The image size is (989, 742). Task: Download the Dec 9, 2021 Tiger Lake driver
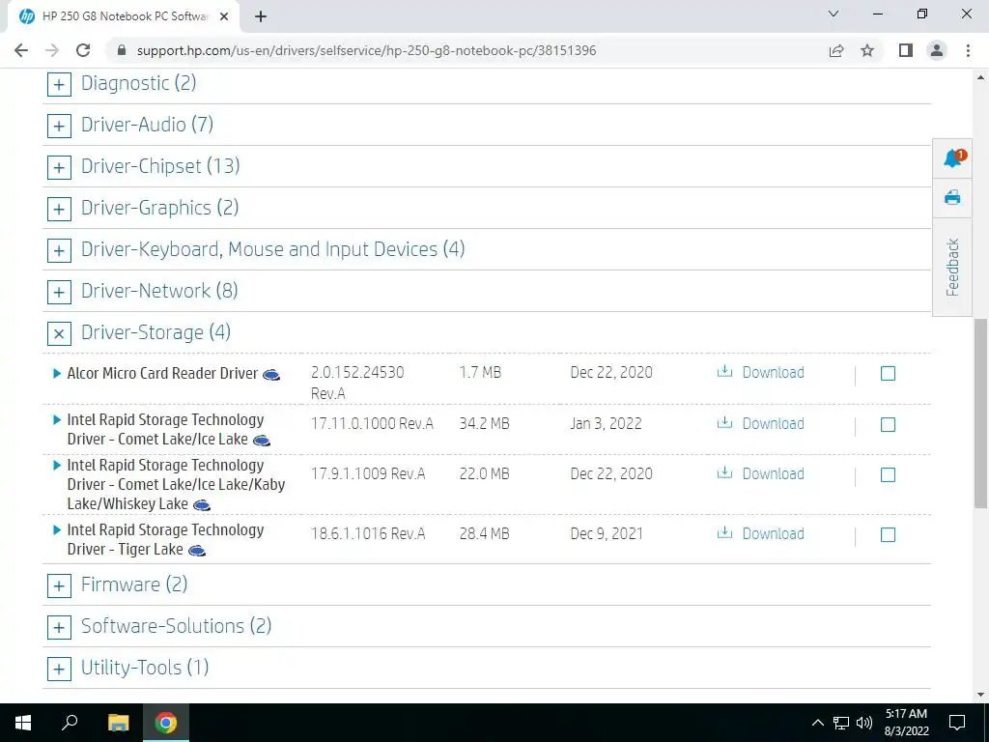pos(774,533)
